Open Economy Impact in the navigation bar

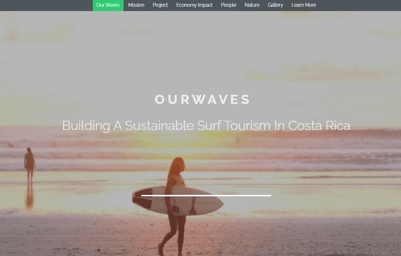click(194, 5)
